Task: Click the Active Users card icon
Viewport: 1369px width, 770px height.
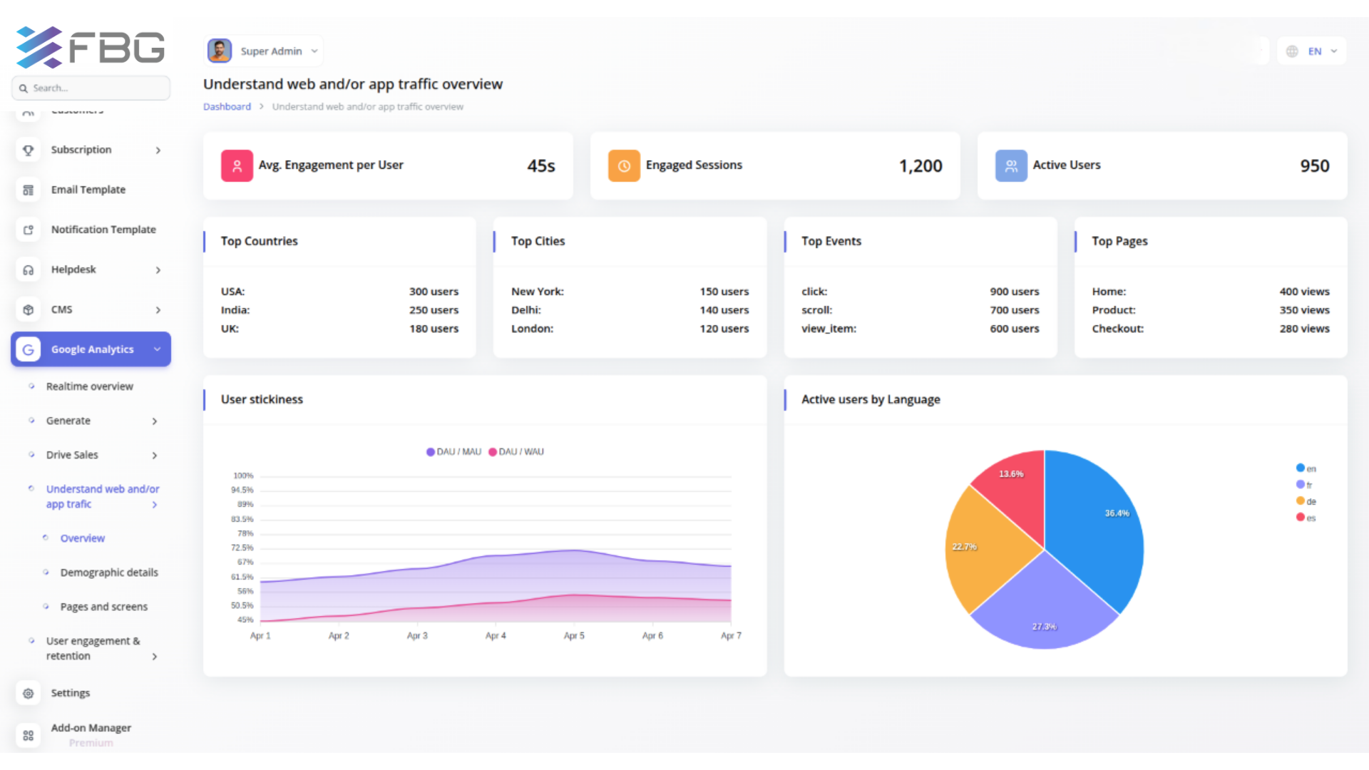Action: [1010, 165]
